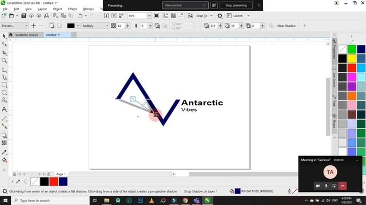Select the Transparency checkerboard tool
The height and width of the screenshot is (205, 366).
pyautogui.click(x=4, y=143)
